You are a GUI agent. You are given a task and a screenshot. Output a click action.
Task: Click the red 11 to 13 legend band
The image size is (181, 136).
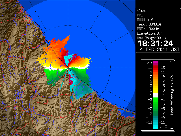point(156,68)
